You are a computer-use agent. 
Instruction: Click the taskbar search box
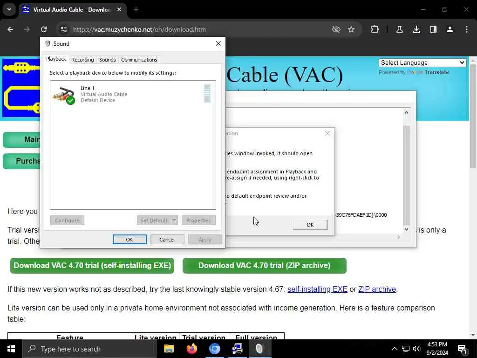[89, 349]
